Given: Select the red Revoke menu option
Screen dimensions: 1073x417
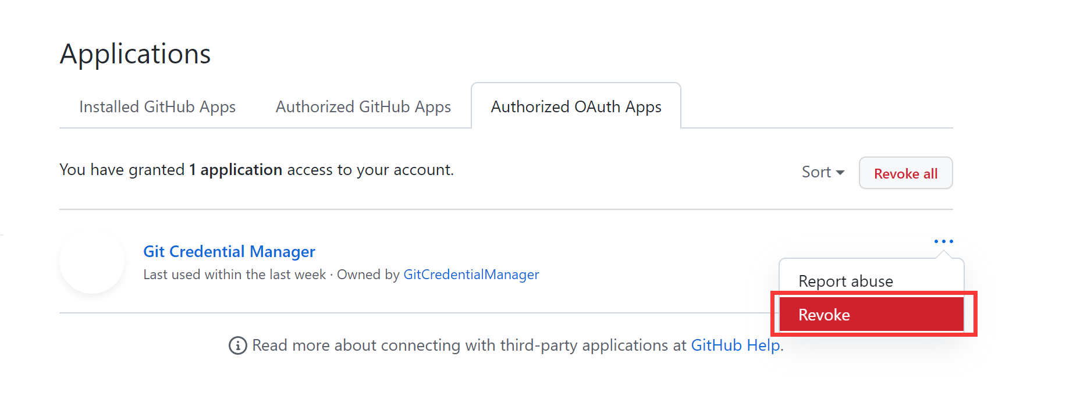Looking at the screenshot, I should [x=871, y=315].
